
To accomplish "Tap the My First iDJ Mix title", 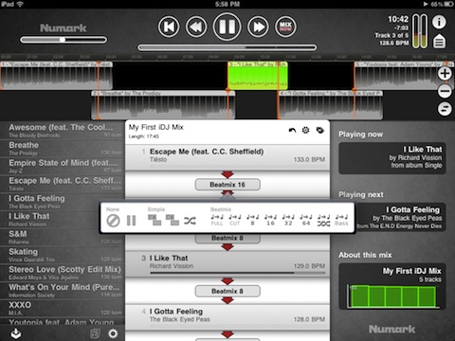I will (x=155, y=127).
